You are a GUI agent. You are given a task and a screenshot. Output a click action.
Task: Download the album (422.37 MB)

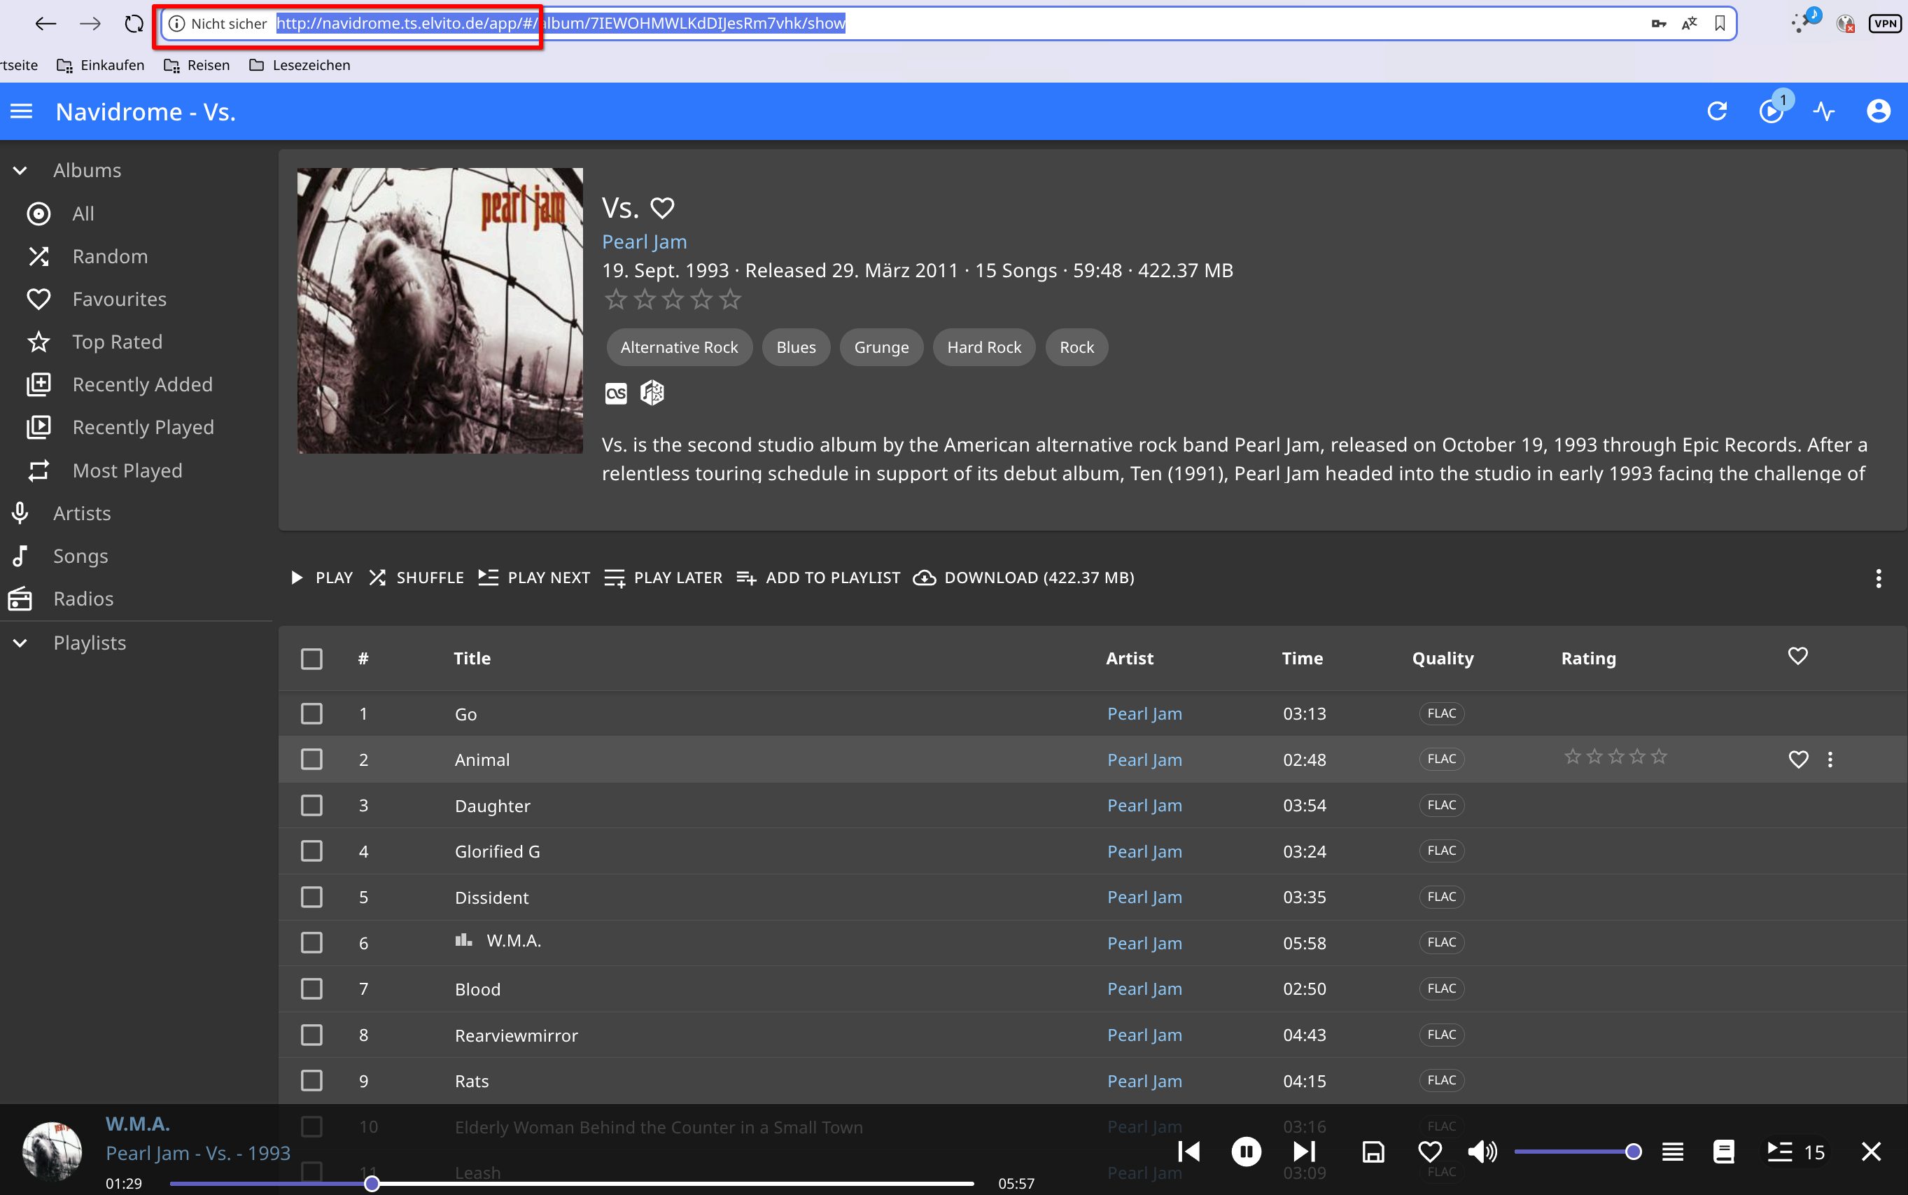[1024, 578]
